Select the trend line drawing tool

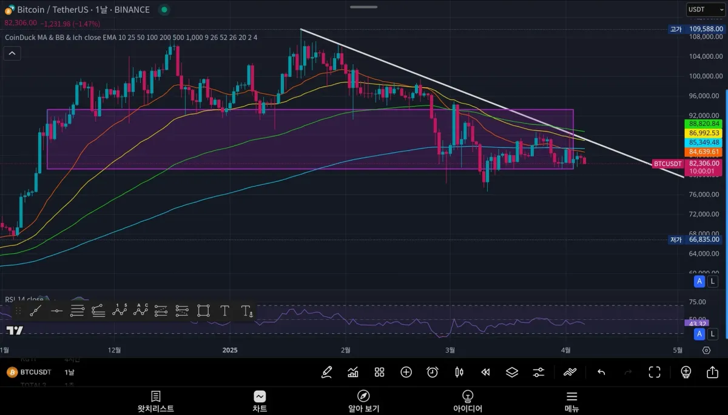pyautogui.click(x=36, y=311)
